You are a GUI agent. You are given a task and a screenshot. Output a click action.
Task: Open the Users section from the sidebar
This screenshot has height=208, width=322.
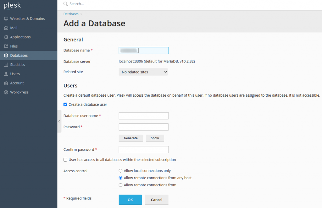[x=6, y=74]
